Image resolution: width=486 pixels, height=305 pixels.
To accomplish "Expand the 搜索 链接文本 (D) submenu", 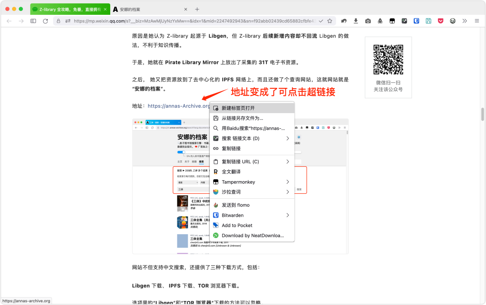I will (x=252, y=138).
